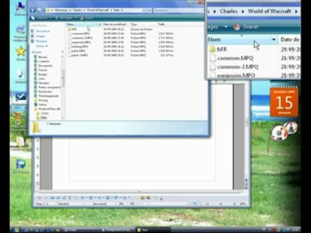Viewport: 311px width, 233px height.
Task: Select the Utilisateurs breadcrumb in address bar
Action: tap(61, 10)
